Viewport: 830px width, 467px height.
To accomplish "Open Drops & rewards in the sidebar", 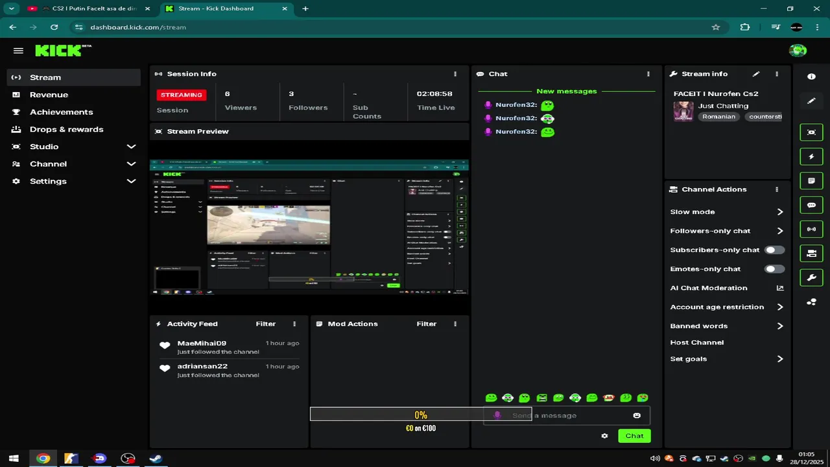I will coord(74,129).
